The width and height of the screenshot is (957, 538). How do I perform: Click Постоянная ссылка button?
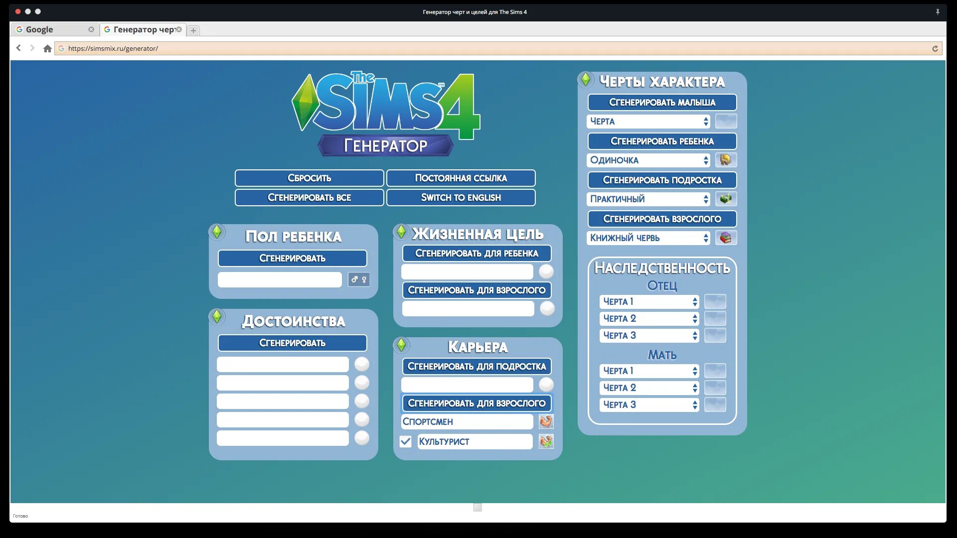461,178
